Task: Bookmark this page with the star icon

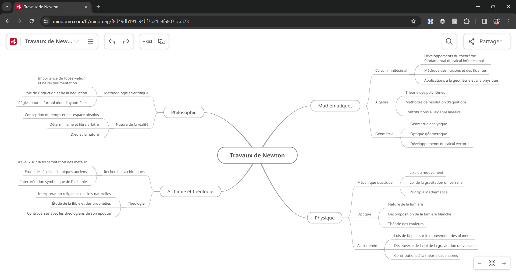Action: tap(413, 21)
